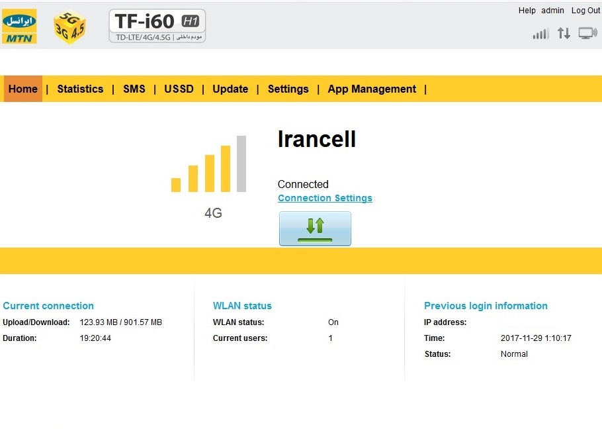
Task: Click the Irancell operator name
Action: click(x=317, y=139)
